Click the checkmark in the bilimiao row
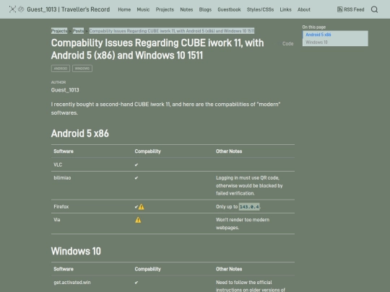This screenshot has height=292, width=390. (136, 178)
